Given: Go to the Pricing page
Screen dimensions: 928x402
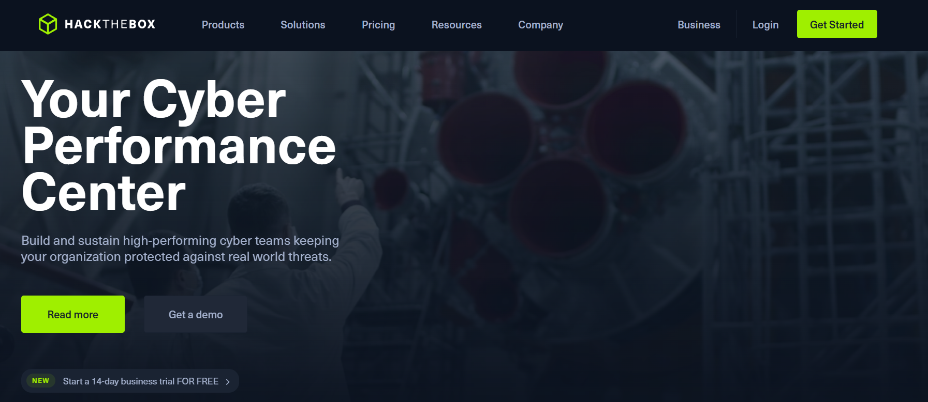Looking at the screenshot, I should pyautogui.click(x=378, y=25).
